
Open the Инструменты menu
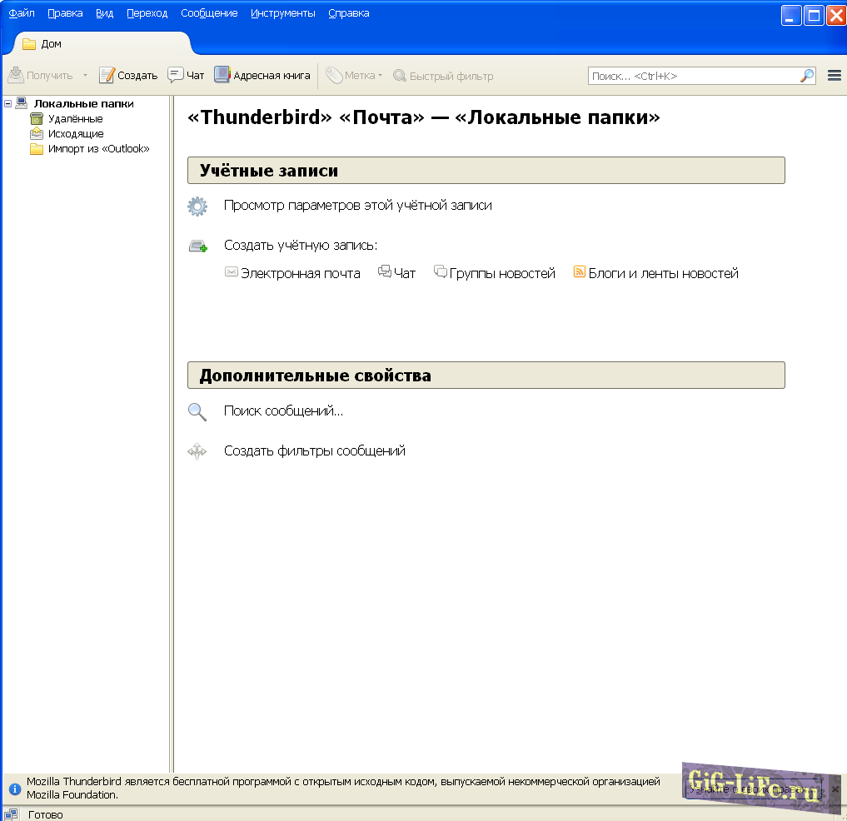(x=282, y=13)
